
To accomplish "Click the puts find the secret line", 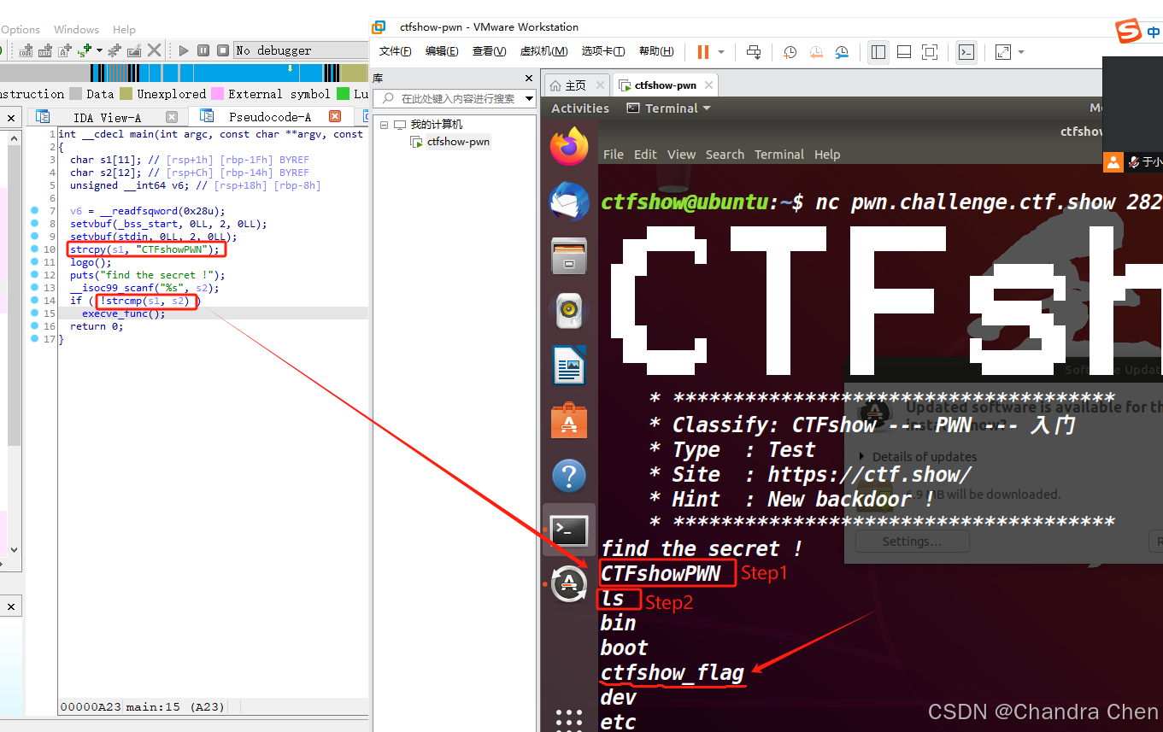I will point(147,275).
